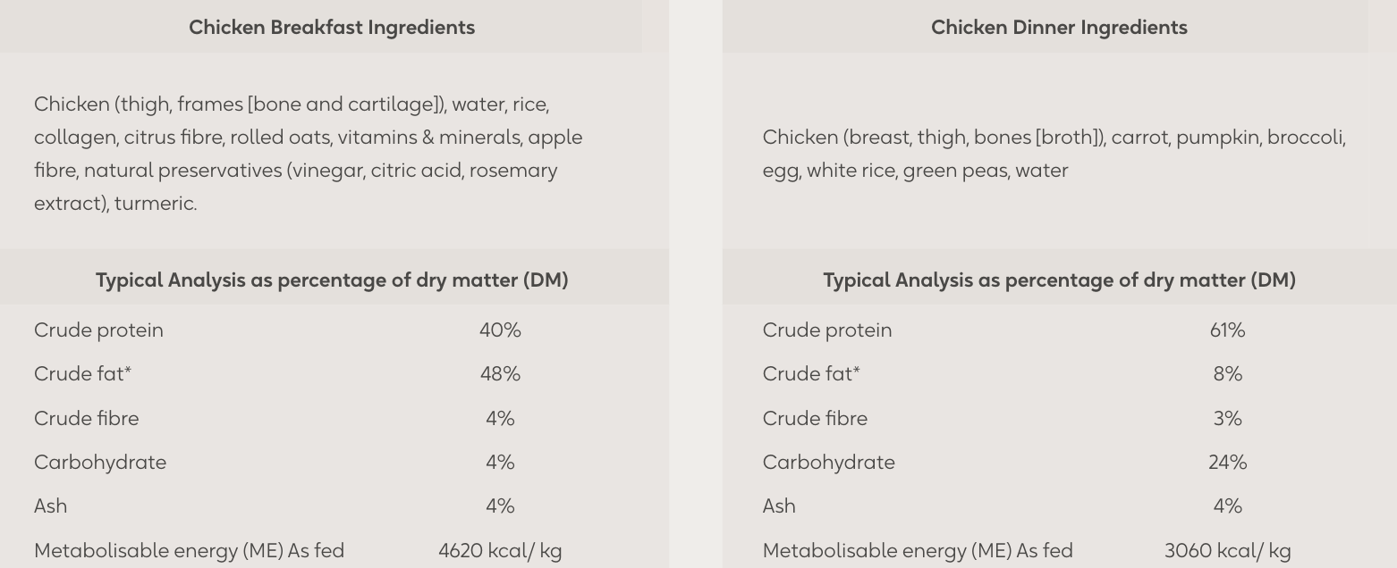Click the breakfast Typical Analysis header
The width and height of the screenshot is (1397, 568).
[332, 280]
